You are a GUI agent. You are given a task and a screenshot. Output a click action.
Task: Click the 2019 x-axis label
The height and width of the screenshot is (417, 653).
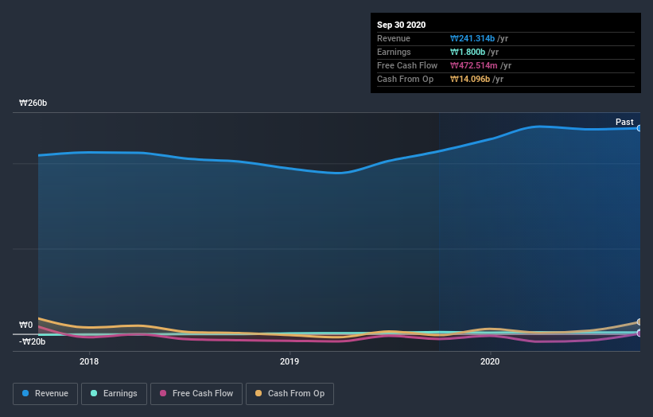[x=290, y=361]
